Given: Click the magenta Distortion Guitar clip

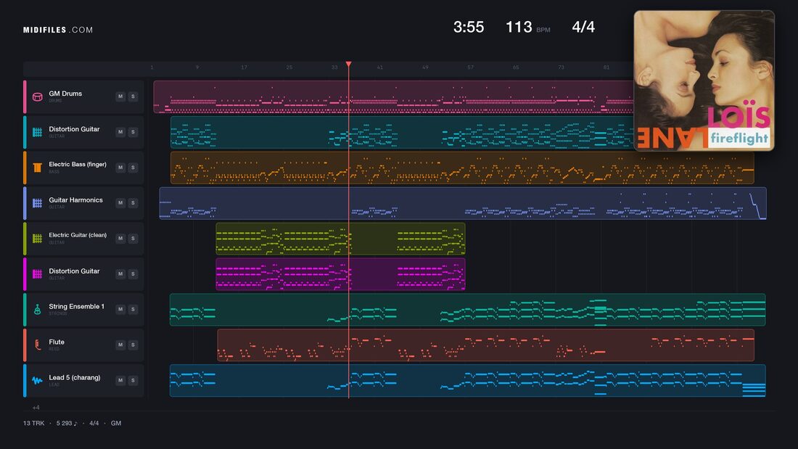Looking at the screenshot, I should point(340,274).
